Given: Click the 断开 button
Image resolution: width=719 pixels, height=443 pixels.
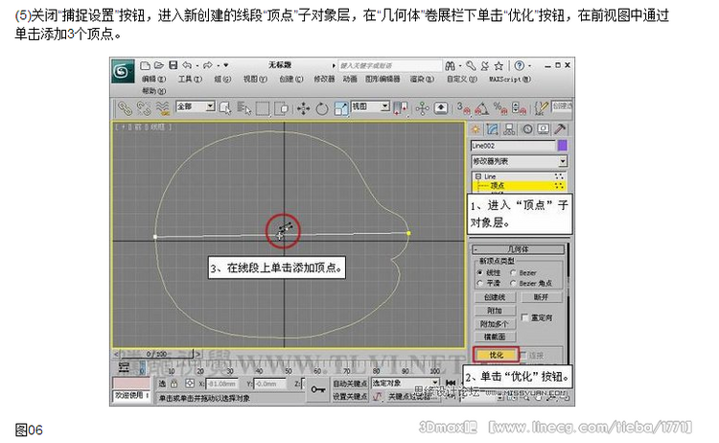Looking at the screenshot, I should click(x=541, y=297).
